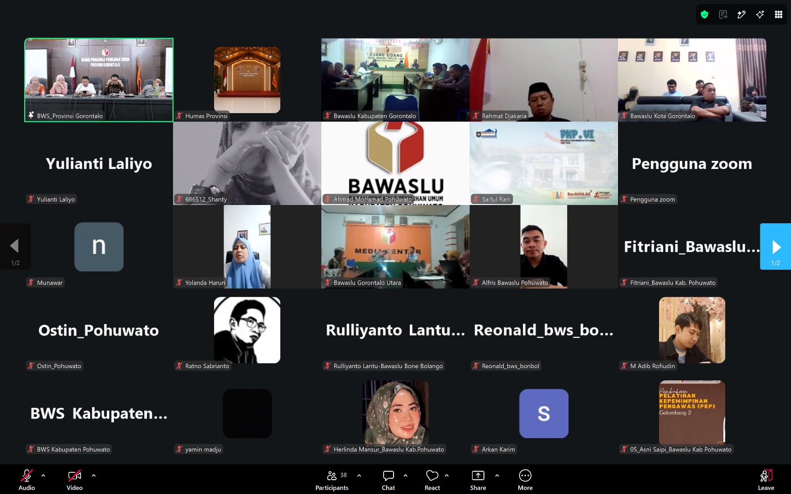791x494 pixels.
Task: Expand the chat options arrow
Action: [x=405, y=476]
